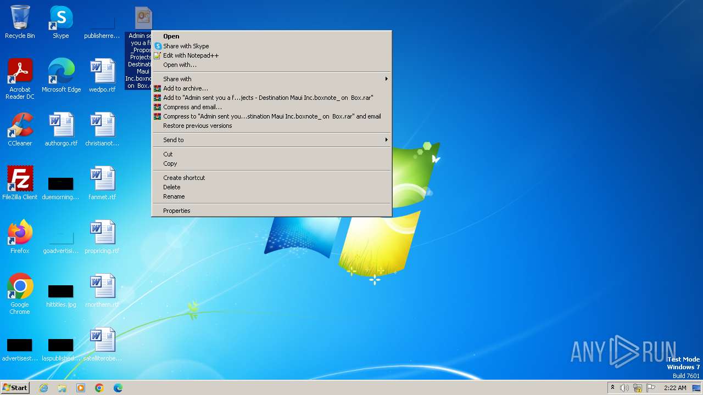Select fanmet.rtf document icon

point(102,183)
